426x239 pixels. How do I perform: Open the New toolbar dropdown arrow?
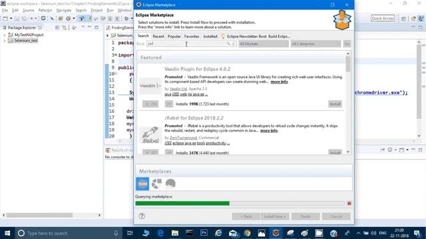11,19
